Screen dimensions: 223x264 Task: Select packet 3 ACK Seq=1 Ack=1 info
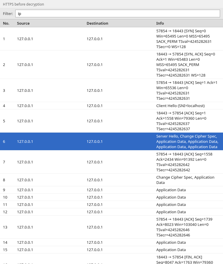(187, 90)
